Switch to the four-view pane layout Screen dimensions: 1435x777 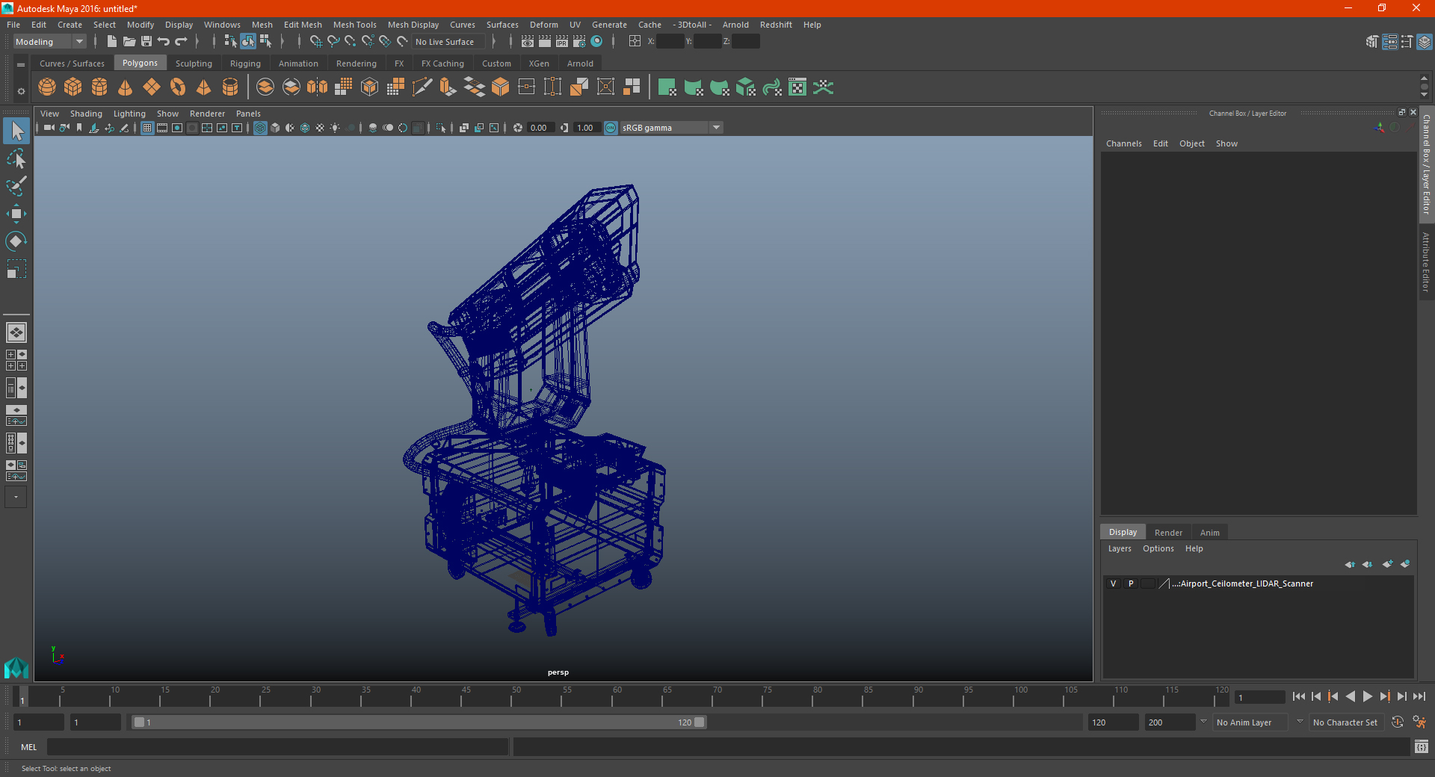[16, 360]
